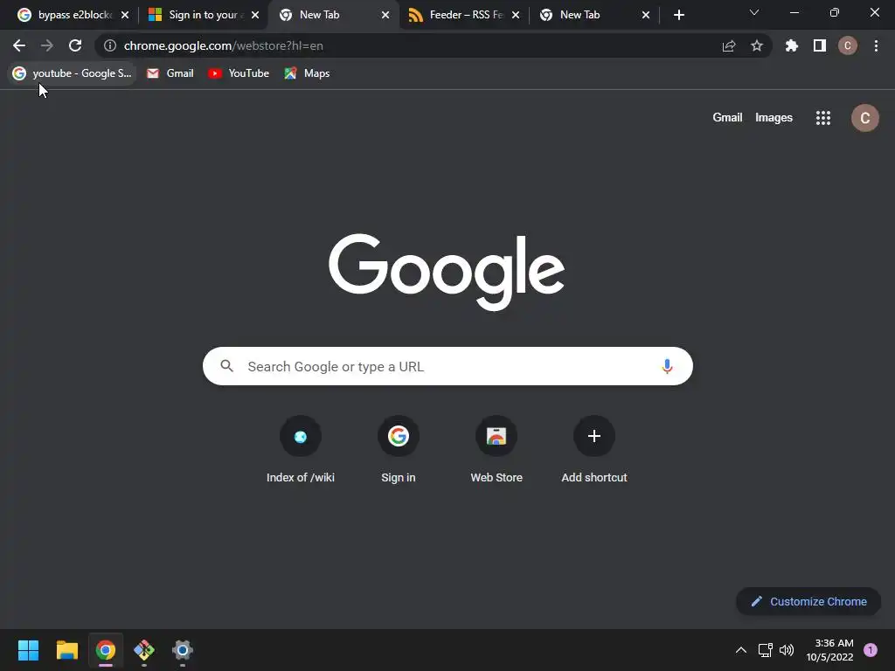This screenshot has width=895, height=671.
Task: Reload the current page
Action: (75, 45)
